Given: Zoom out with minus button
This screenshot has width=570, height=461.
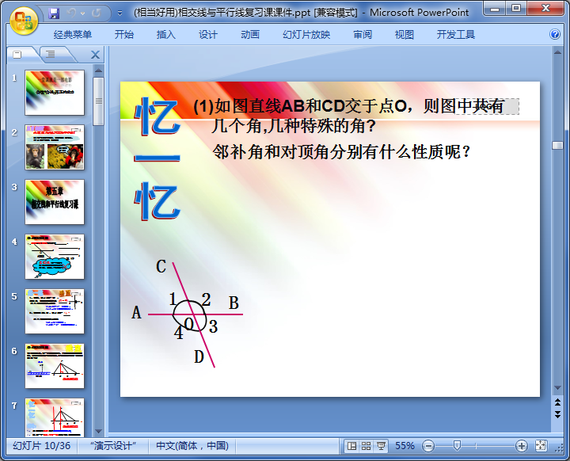Looking at the screenshot, I should tap(428, 446).
